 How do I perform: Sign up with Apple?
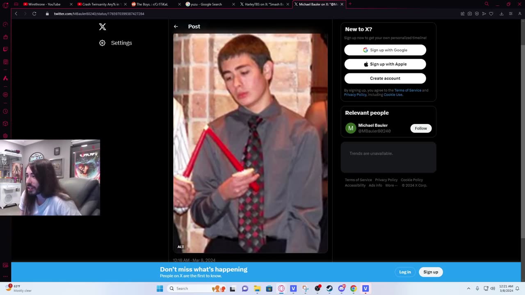(x=385, y=64)
